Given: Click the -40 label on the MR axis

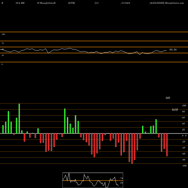Looking at the screenshot, I should click(x=183, y=148).
